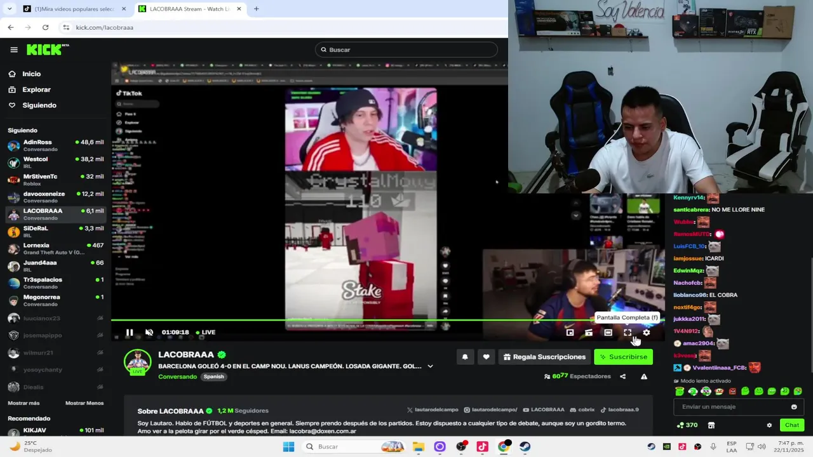Open Westcol channel from sidebar
Viewport: 813px width, 457px height.
click(56, 162)
